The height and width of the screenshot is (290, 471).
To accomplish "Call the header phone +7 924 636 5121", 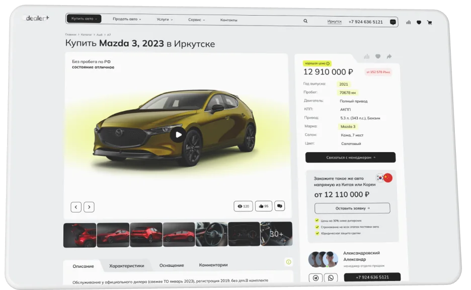I will (x=365, y=22).
